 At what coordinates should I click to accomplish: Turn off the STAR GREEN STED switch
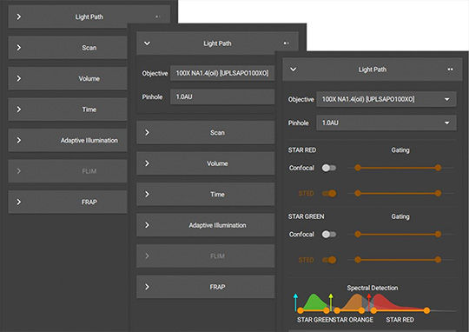point(329,260)
